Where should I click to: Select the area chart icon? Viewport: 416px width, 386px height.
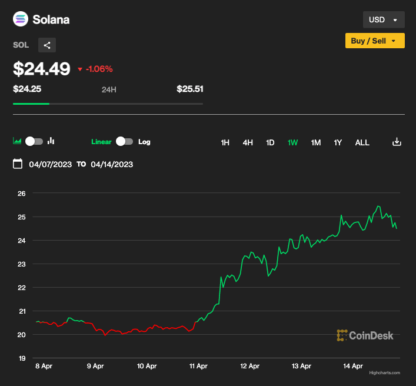click(17, 141)
